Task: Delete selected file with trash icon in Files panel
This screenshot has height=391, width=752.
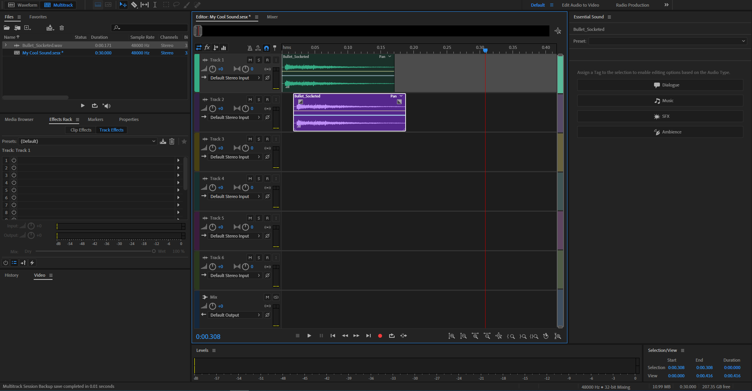Action: [62, 28]
